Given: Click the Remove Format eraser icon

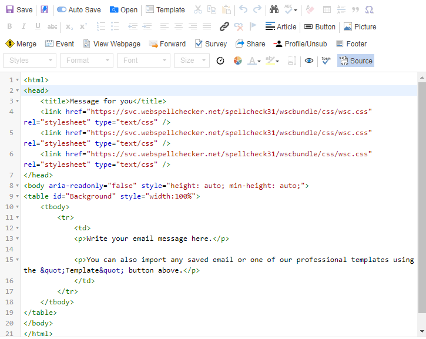Looking at the screenshot, I should click(x=310, y=10).
